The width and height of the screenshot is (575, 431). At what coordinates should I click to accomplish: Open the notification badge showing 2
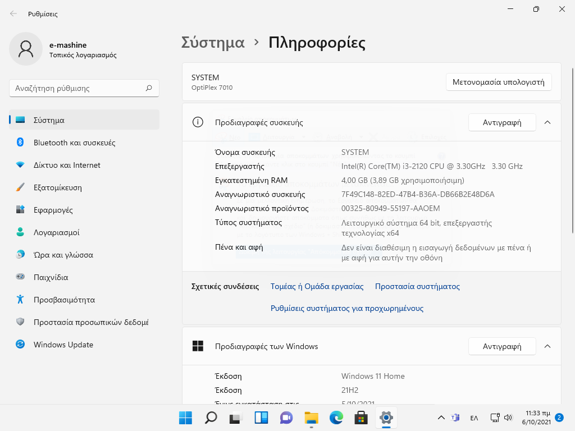click(559, 418)
